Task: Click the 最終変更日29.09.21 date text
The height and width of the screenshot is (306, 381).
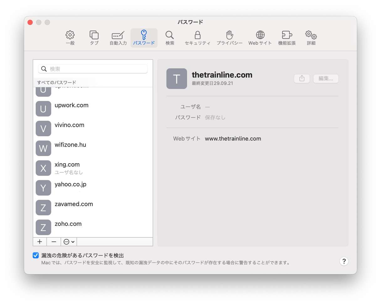Action: pos(212,84)
